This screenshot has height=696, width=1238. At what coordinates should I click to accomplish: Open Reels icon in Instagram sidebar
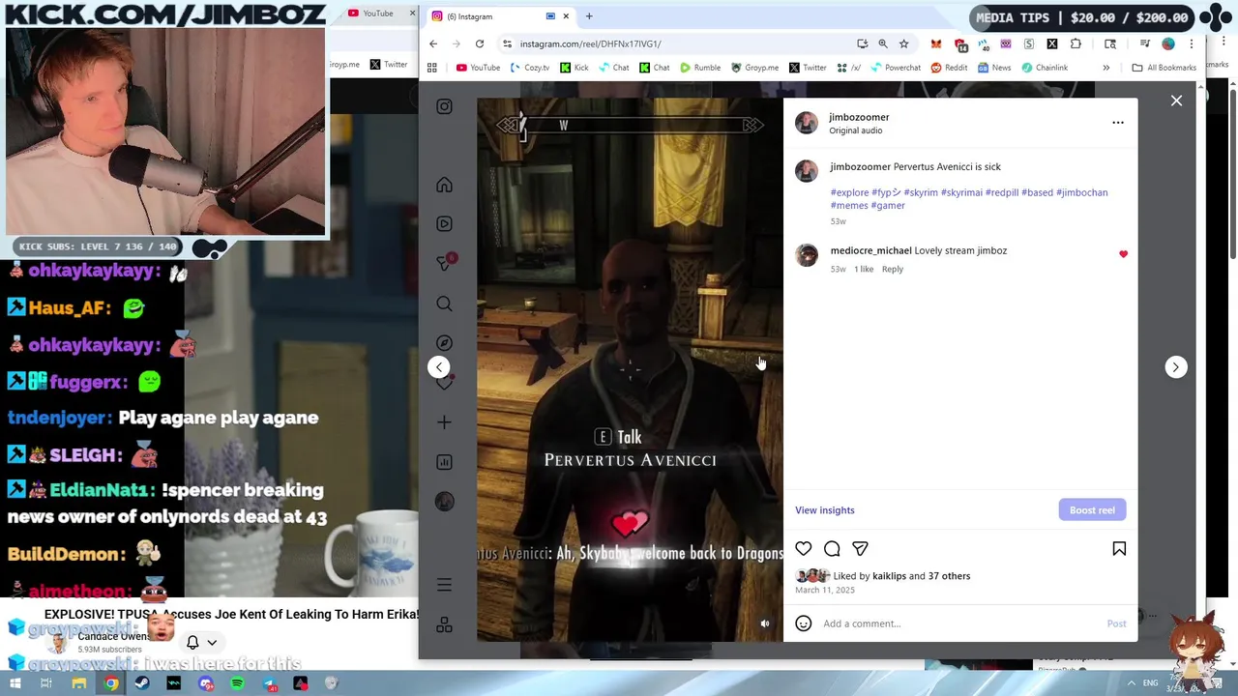click(x=444, y=223)
